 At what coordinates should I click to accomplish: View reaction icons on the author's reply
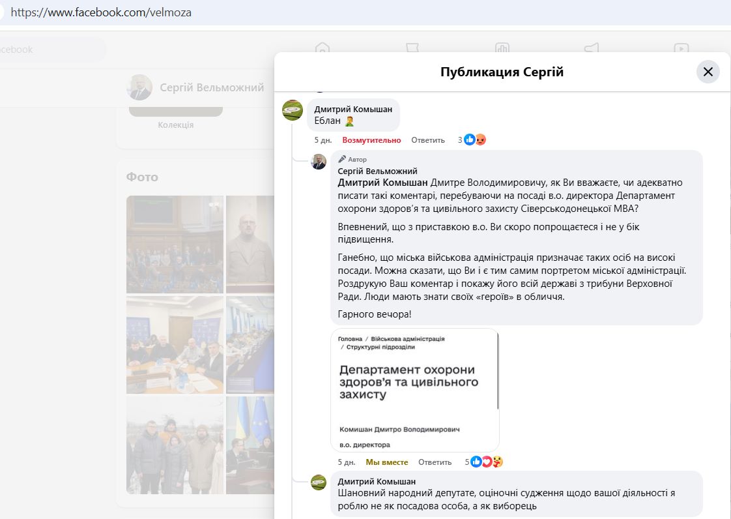coord(487,462)
